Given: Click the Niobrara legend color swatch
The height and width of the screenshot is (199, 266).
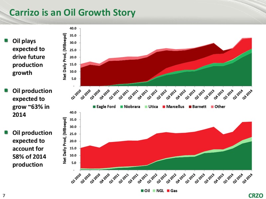Looking at the screenshot, I should 121,107.
